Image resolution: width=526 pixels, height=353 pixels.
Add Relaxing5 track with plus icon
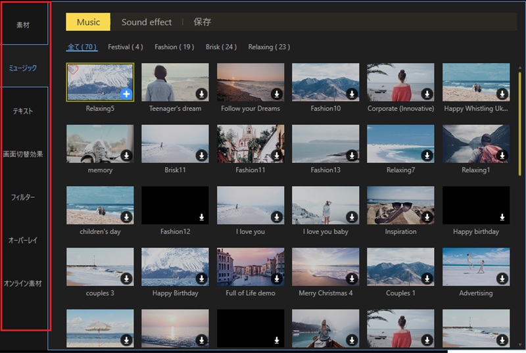[126, 94]
